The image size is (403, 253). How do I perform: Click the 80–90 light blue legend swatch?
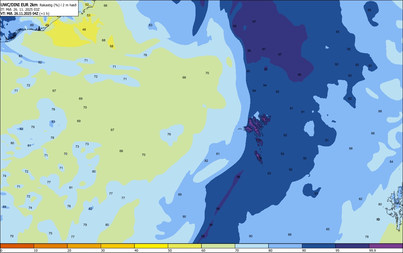(285, 246)
